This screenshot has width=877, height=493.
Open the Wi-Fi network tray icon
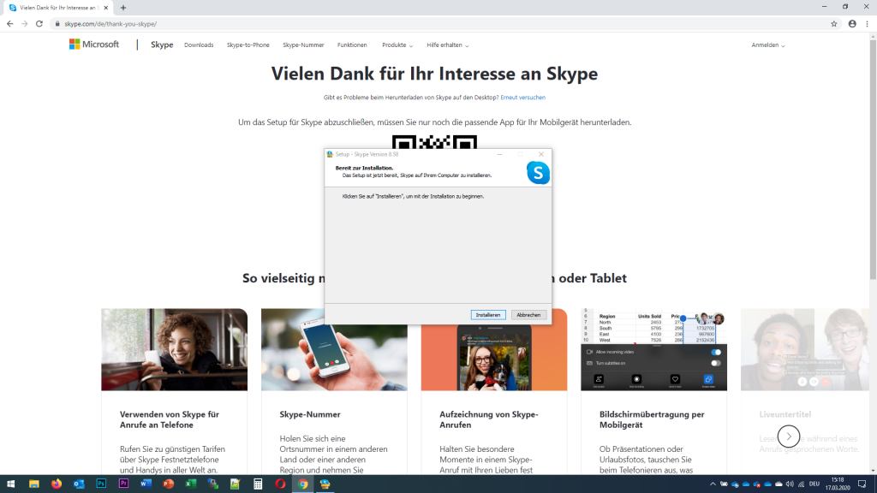801,484
